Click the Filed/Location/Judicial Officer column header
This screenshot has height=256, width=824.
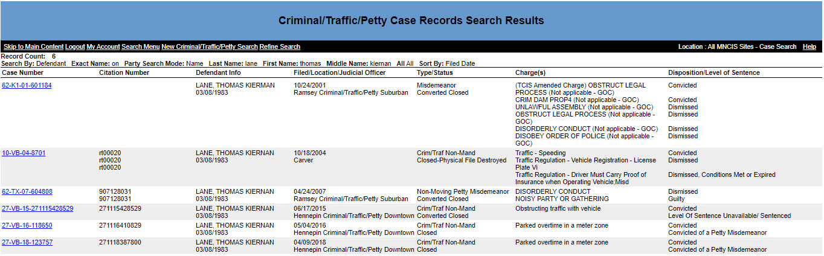pos(340,72)
